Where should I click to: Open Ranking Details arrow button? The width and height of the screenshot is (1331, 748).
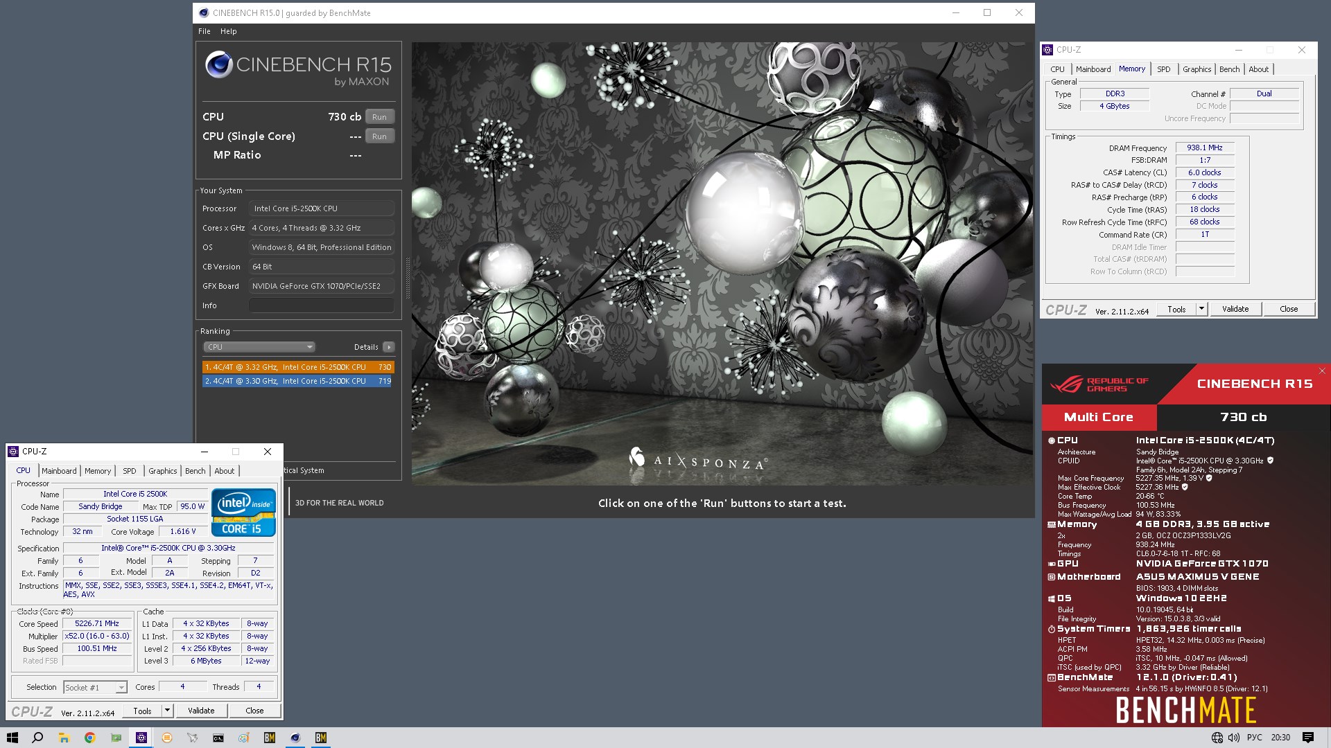tap(389, 347)
